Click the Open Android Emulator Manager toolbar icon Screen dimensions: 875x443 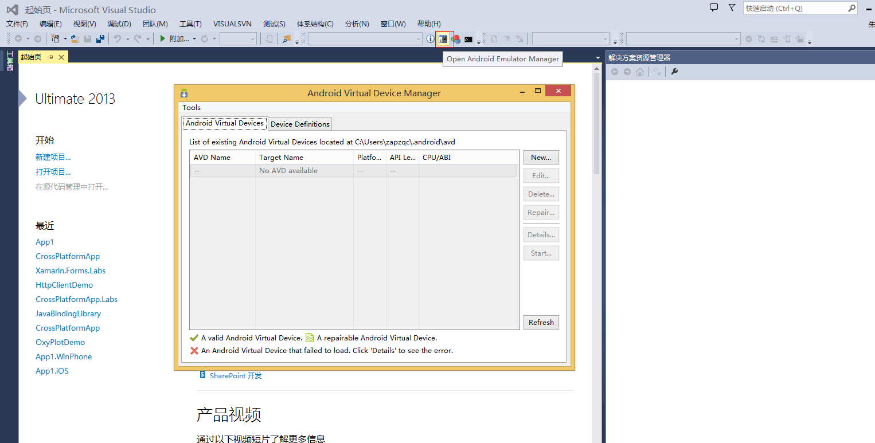(x=443, y=39)
